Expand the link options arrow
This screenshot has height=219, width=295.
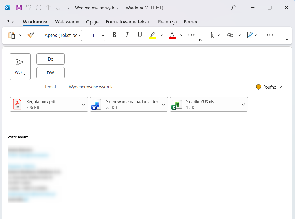pyautogui.click(x=239, y=35)
